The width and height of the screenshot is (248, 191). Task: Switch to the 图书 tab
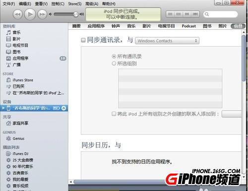pyautogui.click(x=207, y=26)
